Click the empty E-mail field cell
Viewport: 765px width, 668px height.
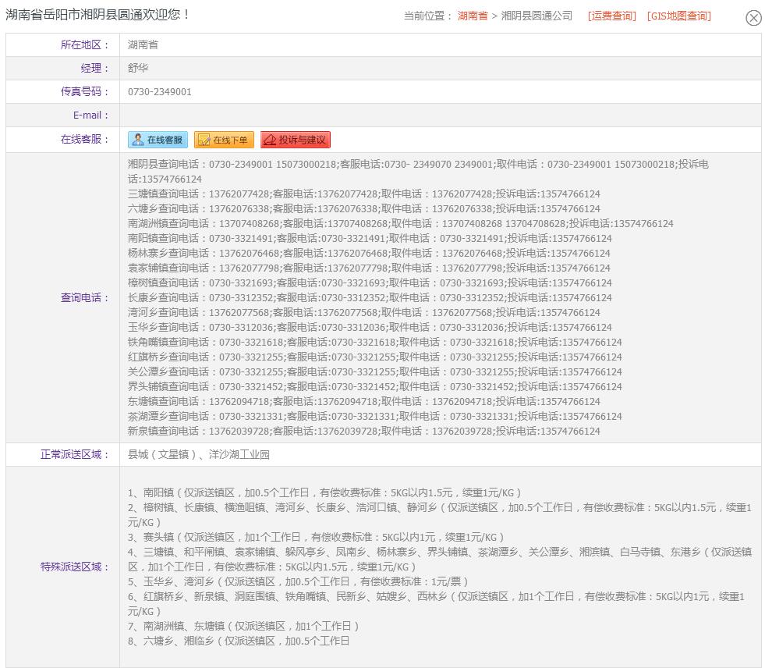440,115
